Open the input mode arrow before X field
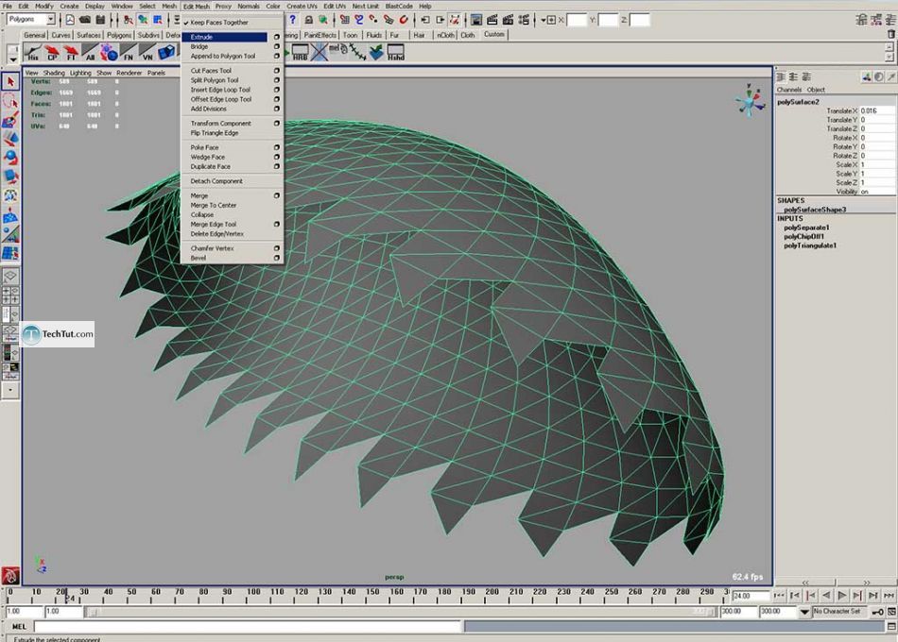 543,20
